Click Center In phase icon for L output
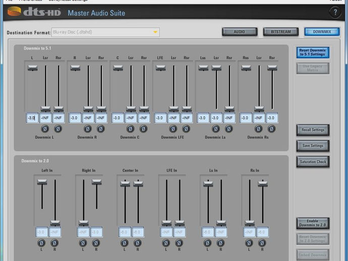Image resolution: width=348 pixels, height=261 pixels. 125,243
